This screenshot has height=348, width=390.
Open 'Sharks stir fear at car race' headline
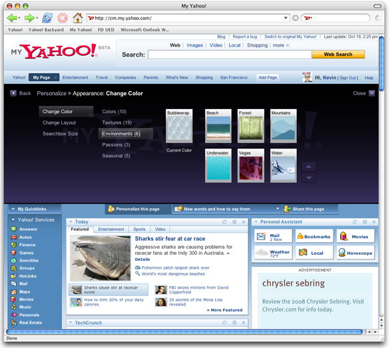click(x=170, y=239)
